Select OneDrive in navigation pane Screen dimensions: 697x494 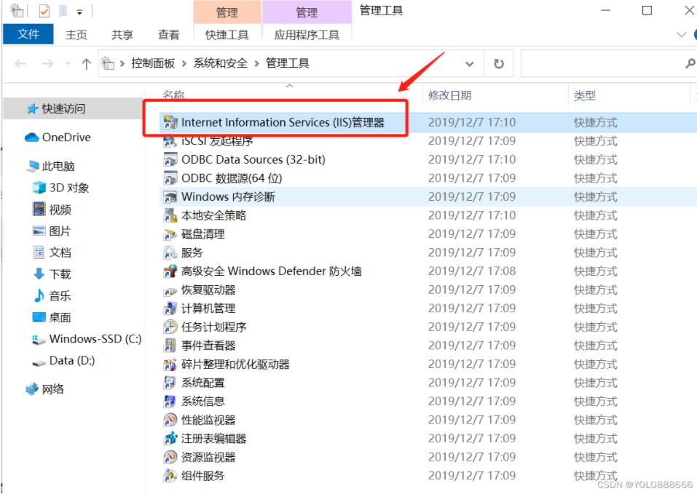66,138
